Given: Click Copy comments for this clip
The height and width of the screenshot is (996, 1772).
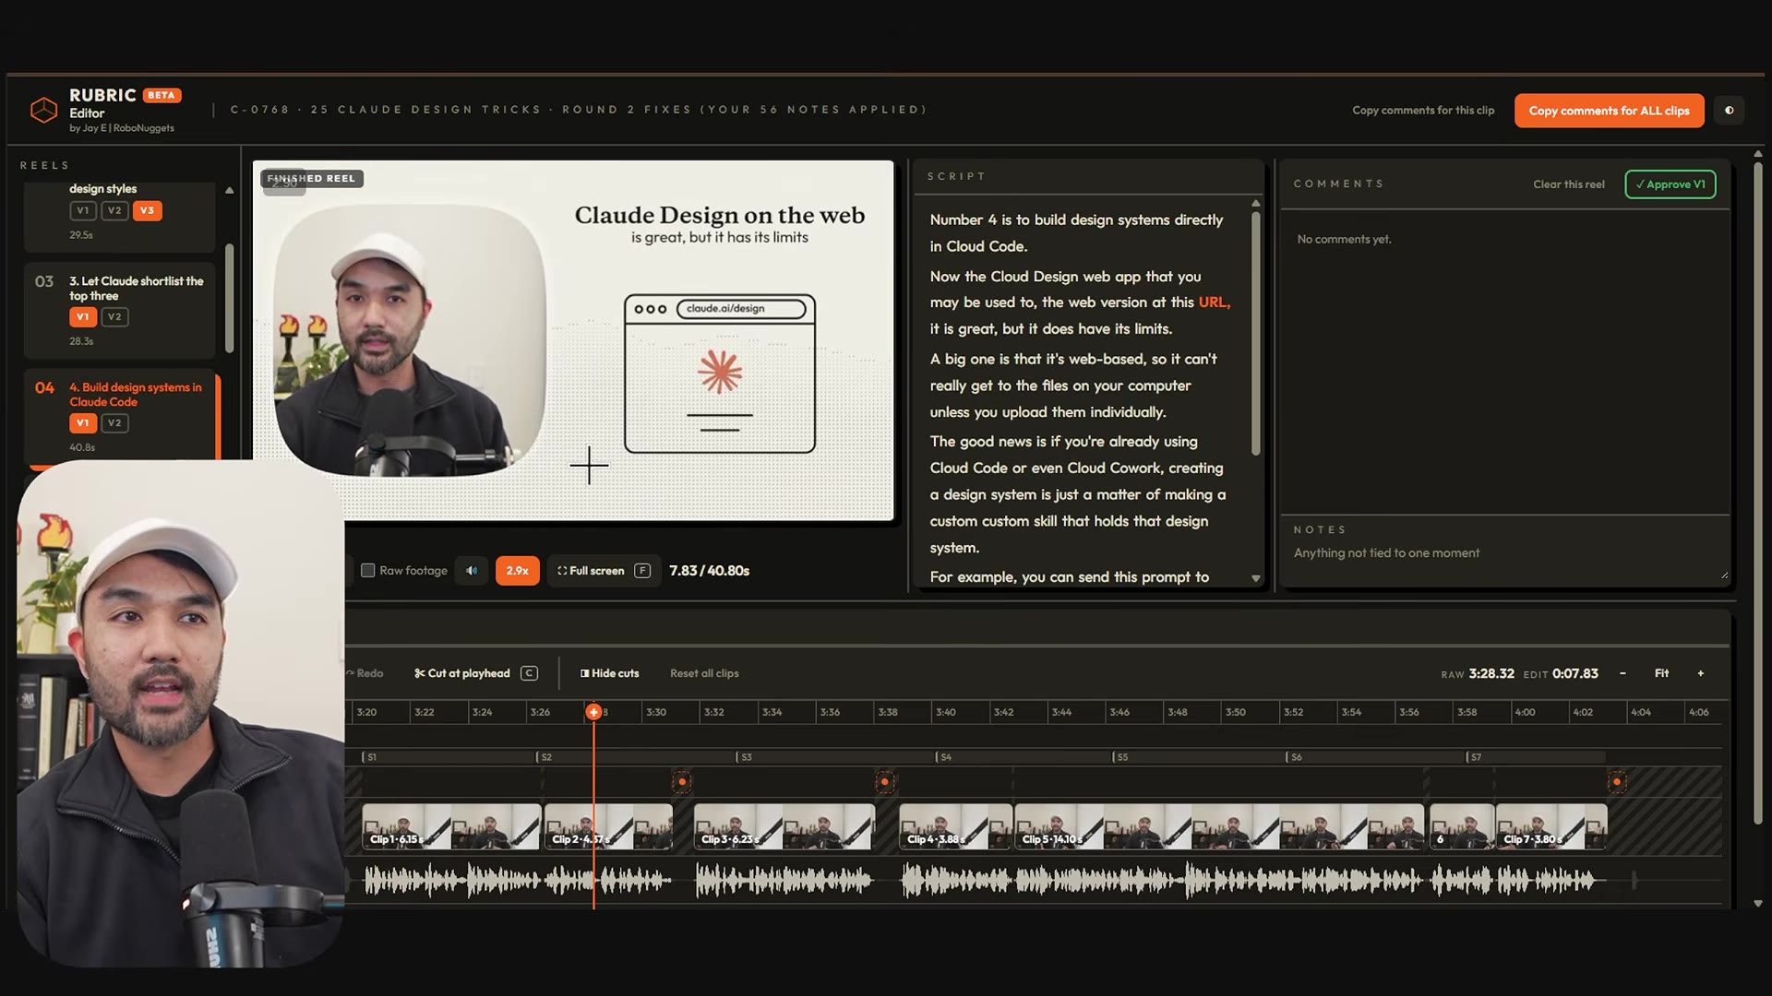Looking at the screenshot, I should 1423,111.
